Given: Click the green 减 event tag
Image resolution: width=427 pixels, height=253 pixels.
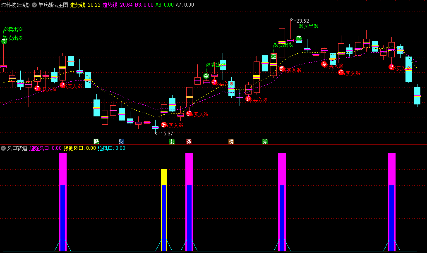Looking at the screenshot, I should tap(265, 141).
